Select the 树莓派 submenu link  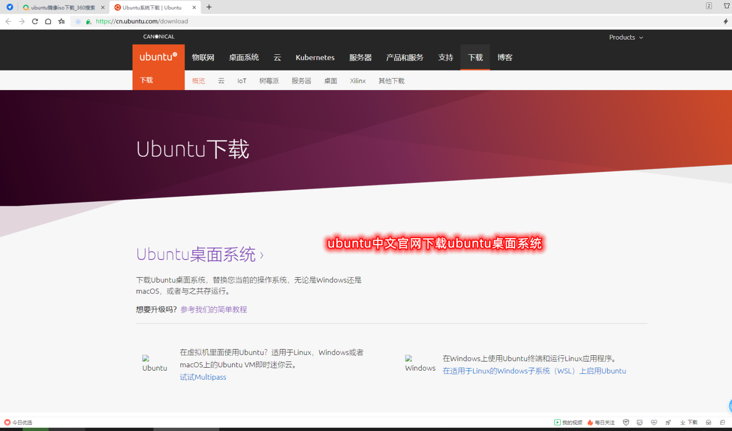point(269,80)
